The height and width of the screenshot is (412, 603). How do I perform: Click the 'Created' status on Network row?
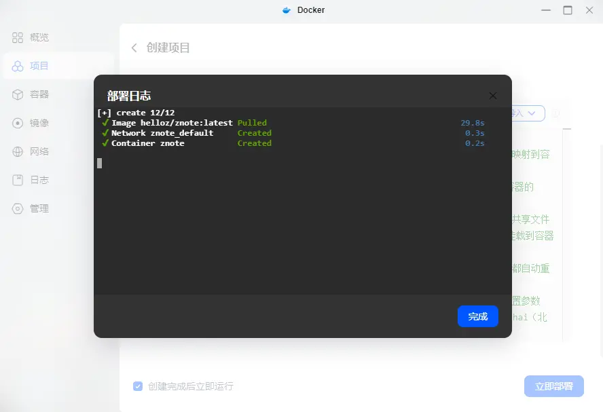(x=254, y=133)
